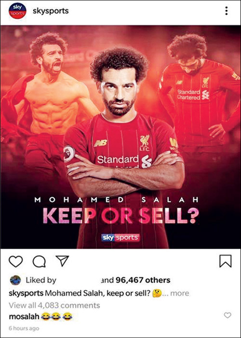Click the laughing emojis in mosalah's comment
This screenshot has width=241, height=338.
(56, 316)
